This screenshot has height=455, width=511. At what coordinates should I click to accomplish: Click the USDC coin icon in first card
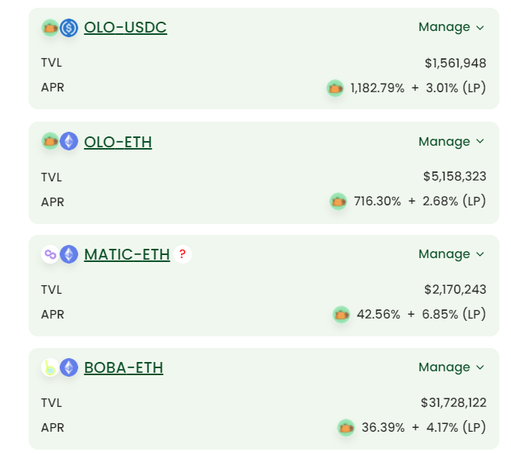69,28
